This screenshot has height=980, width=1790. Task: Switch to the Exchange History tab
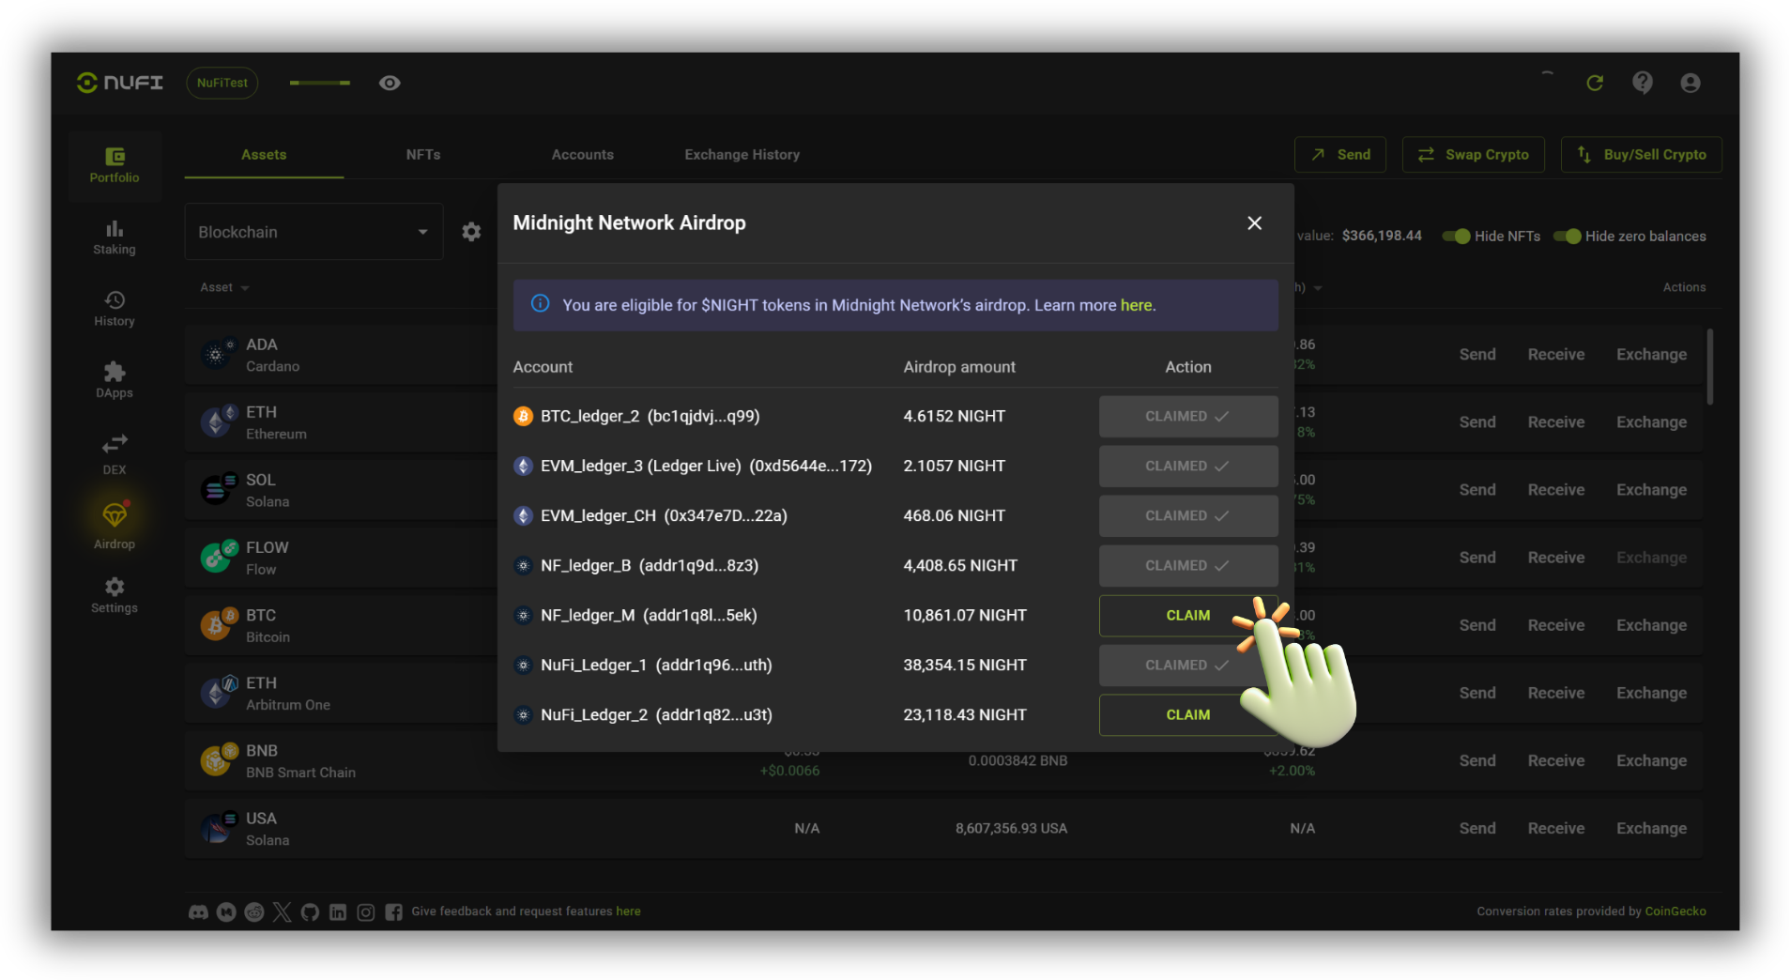click(x=742, y=155)
